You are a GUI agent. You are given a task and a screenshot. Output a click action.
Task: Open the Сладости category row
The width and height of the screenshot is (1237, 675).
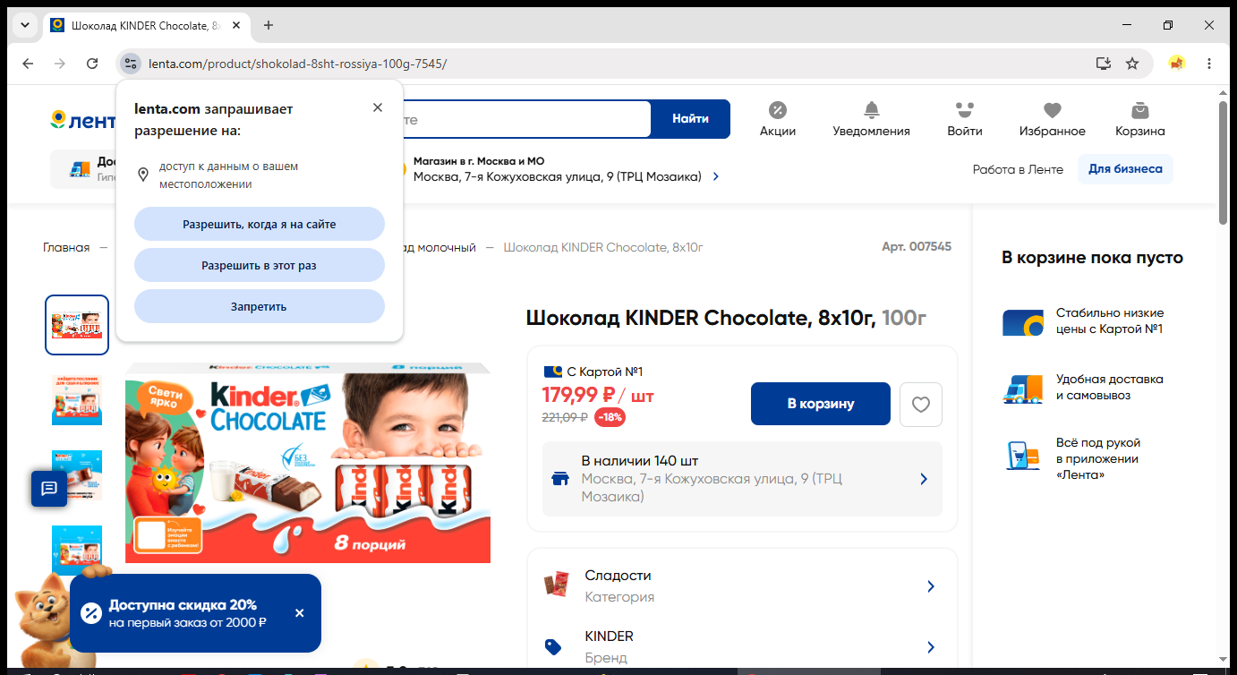(742, 586)
